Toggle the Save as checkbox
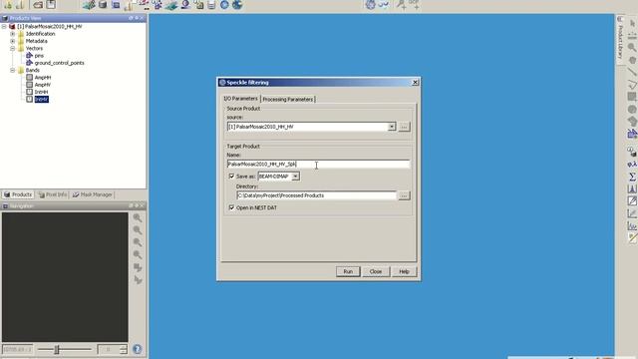 tap(232, 177)
